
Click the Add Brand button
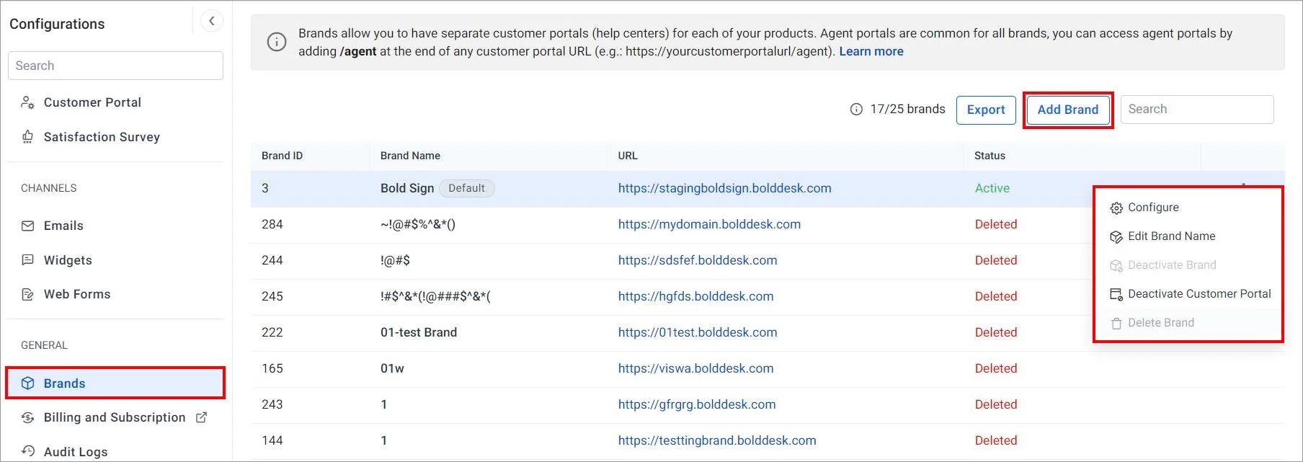coord(1067,110)
